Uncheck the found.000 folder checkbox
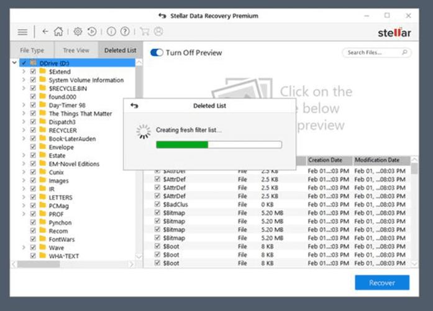The width and height of the screenshot is (433, 311). point(33,96)
